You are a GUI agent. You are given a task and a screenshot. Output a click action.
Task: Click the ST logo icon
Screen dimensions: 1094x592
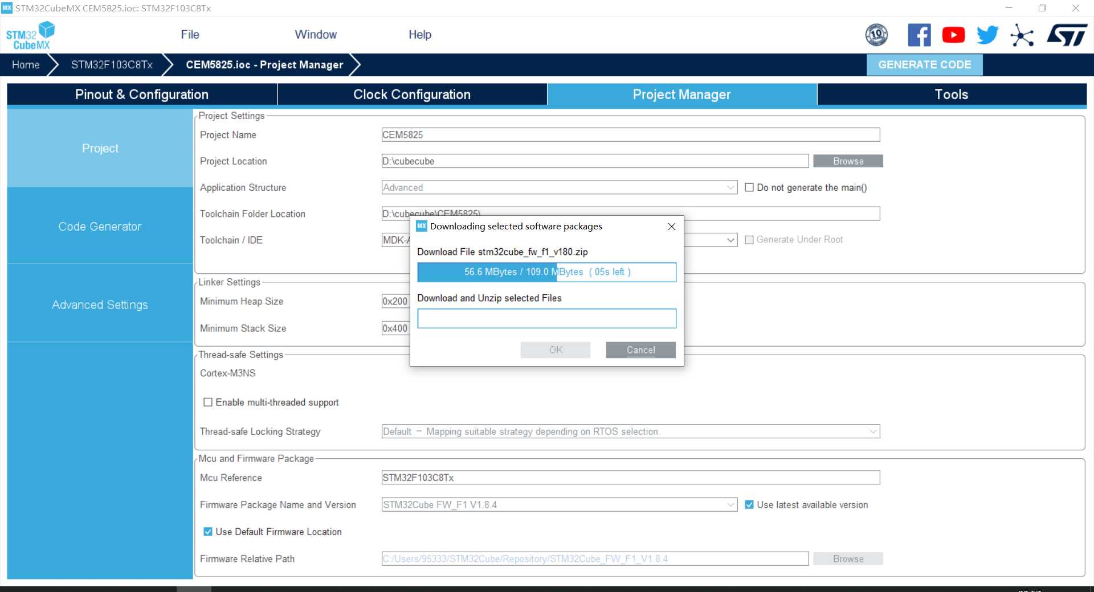tap(1067, 35)
